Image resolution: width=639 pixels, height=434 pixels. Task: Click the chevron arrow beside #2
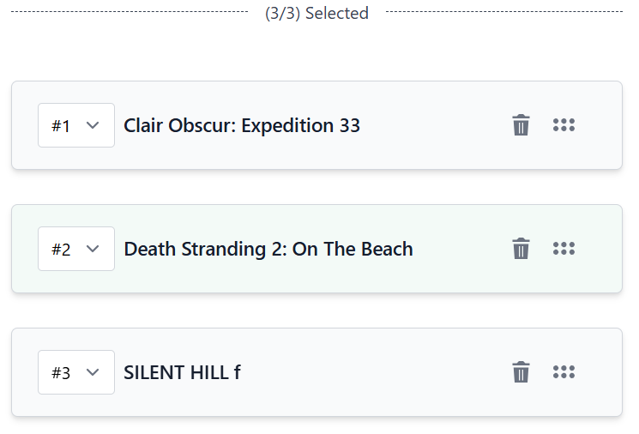pos(93,249)
